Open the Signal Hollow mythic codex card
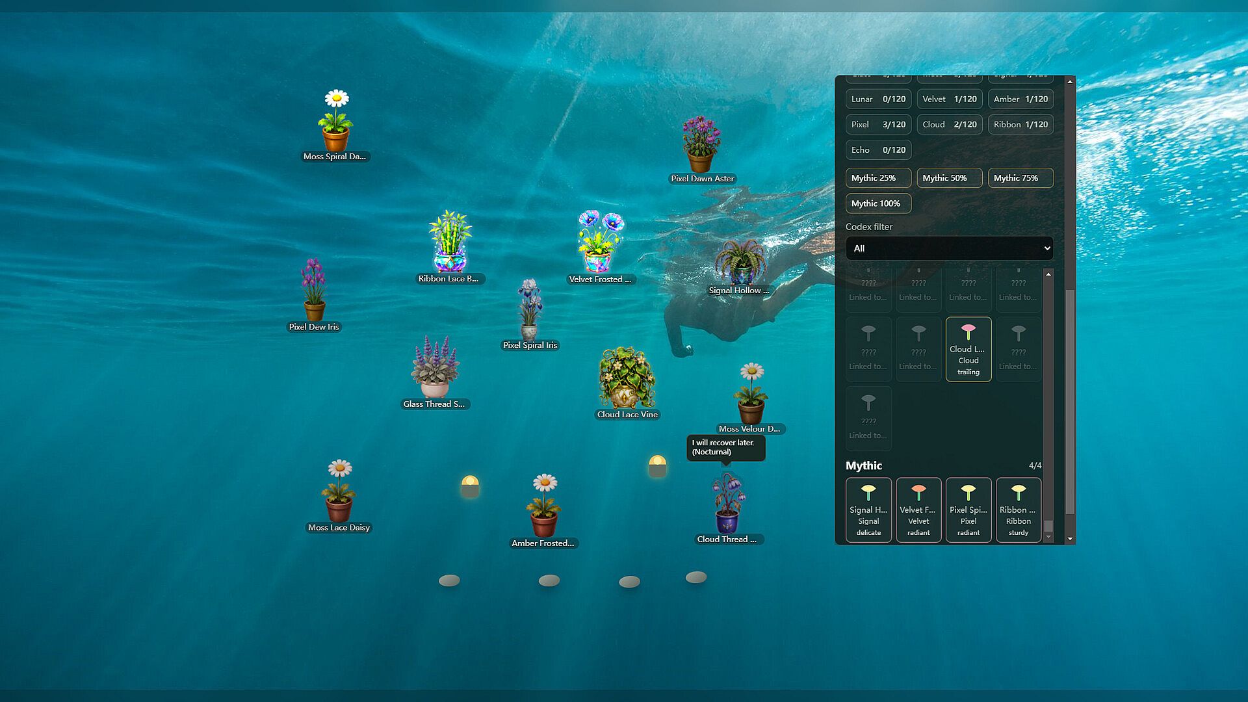1248x702 pixels. (868, 510)
